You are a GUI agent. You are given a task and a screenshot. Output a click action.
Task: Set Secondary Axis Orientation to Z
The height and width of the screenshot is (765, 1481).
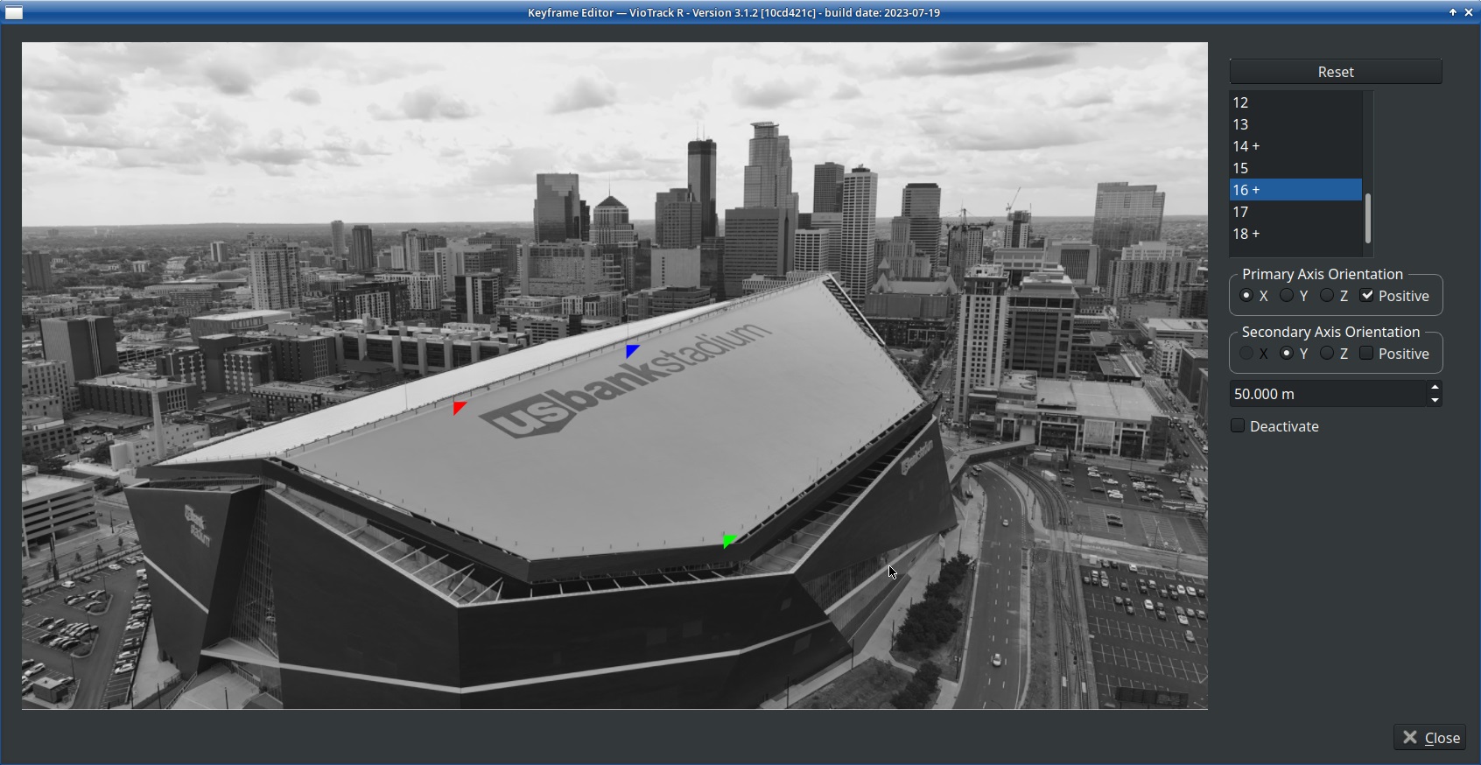pos(1328,354)
